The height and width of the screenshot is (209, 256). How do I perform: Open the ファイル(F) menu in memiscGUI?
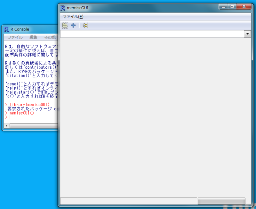73,17
